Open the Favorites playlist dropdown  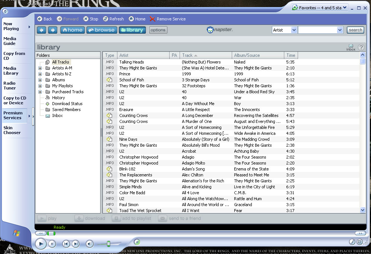click(345, 7)
